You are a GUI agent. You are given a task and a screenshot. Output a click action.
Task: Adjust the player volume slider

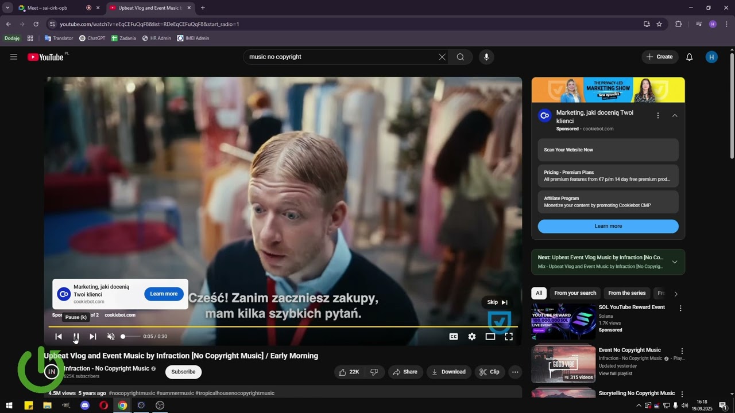tap(130, 337)
